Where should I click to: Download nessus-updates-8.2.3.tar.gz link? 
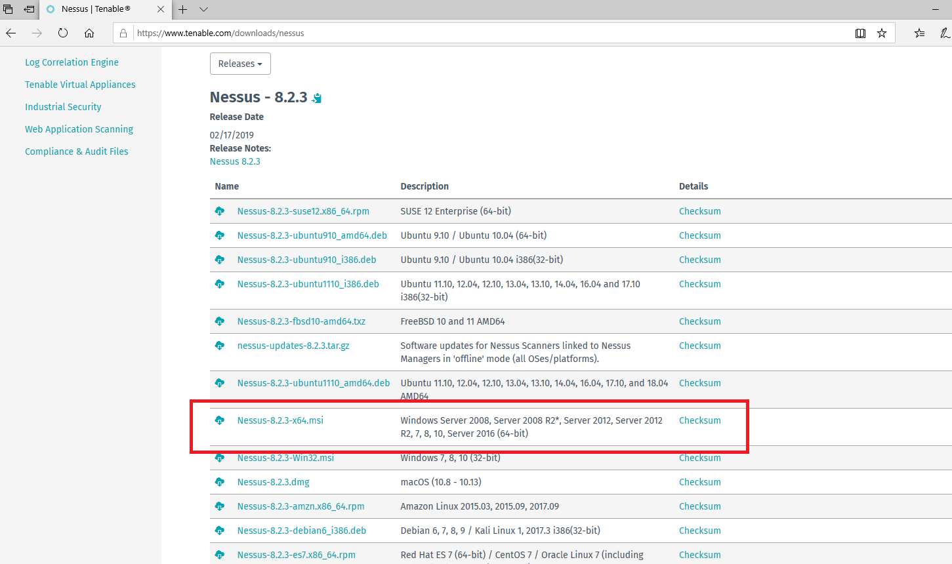(x=293, y=346)
